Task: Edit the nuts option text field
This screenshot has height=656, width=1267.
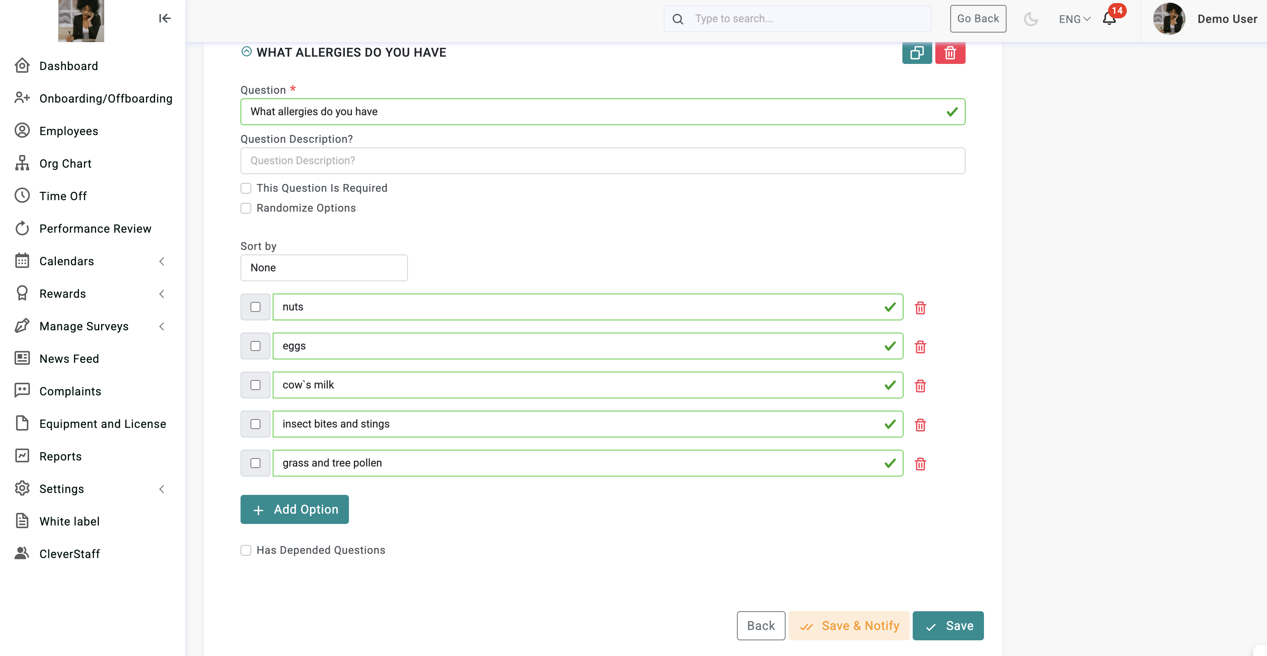Action: point(588,307)
